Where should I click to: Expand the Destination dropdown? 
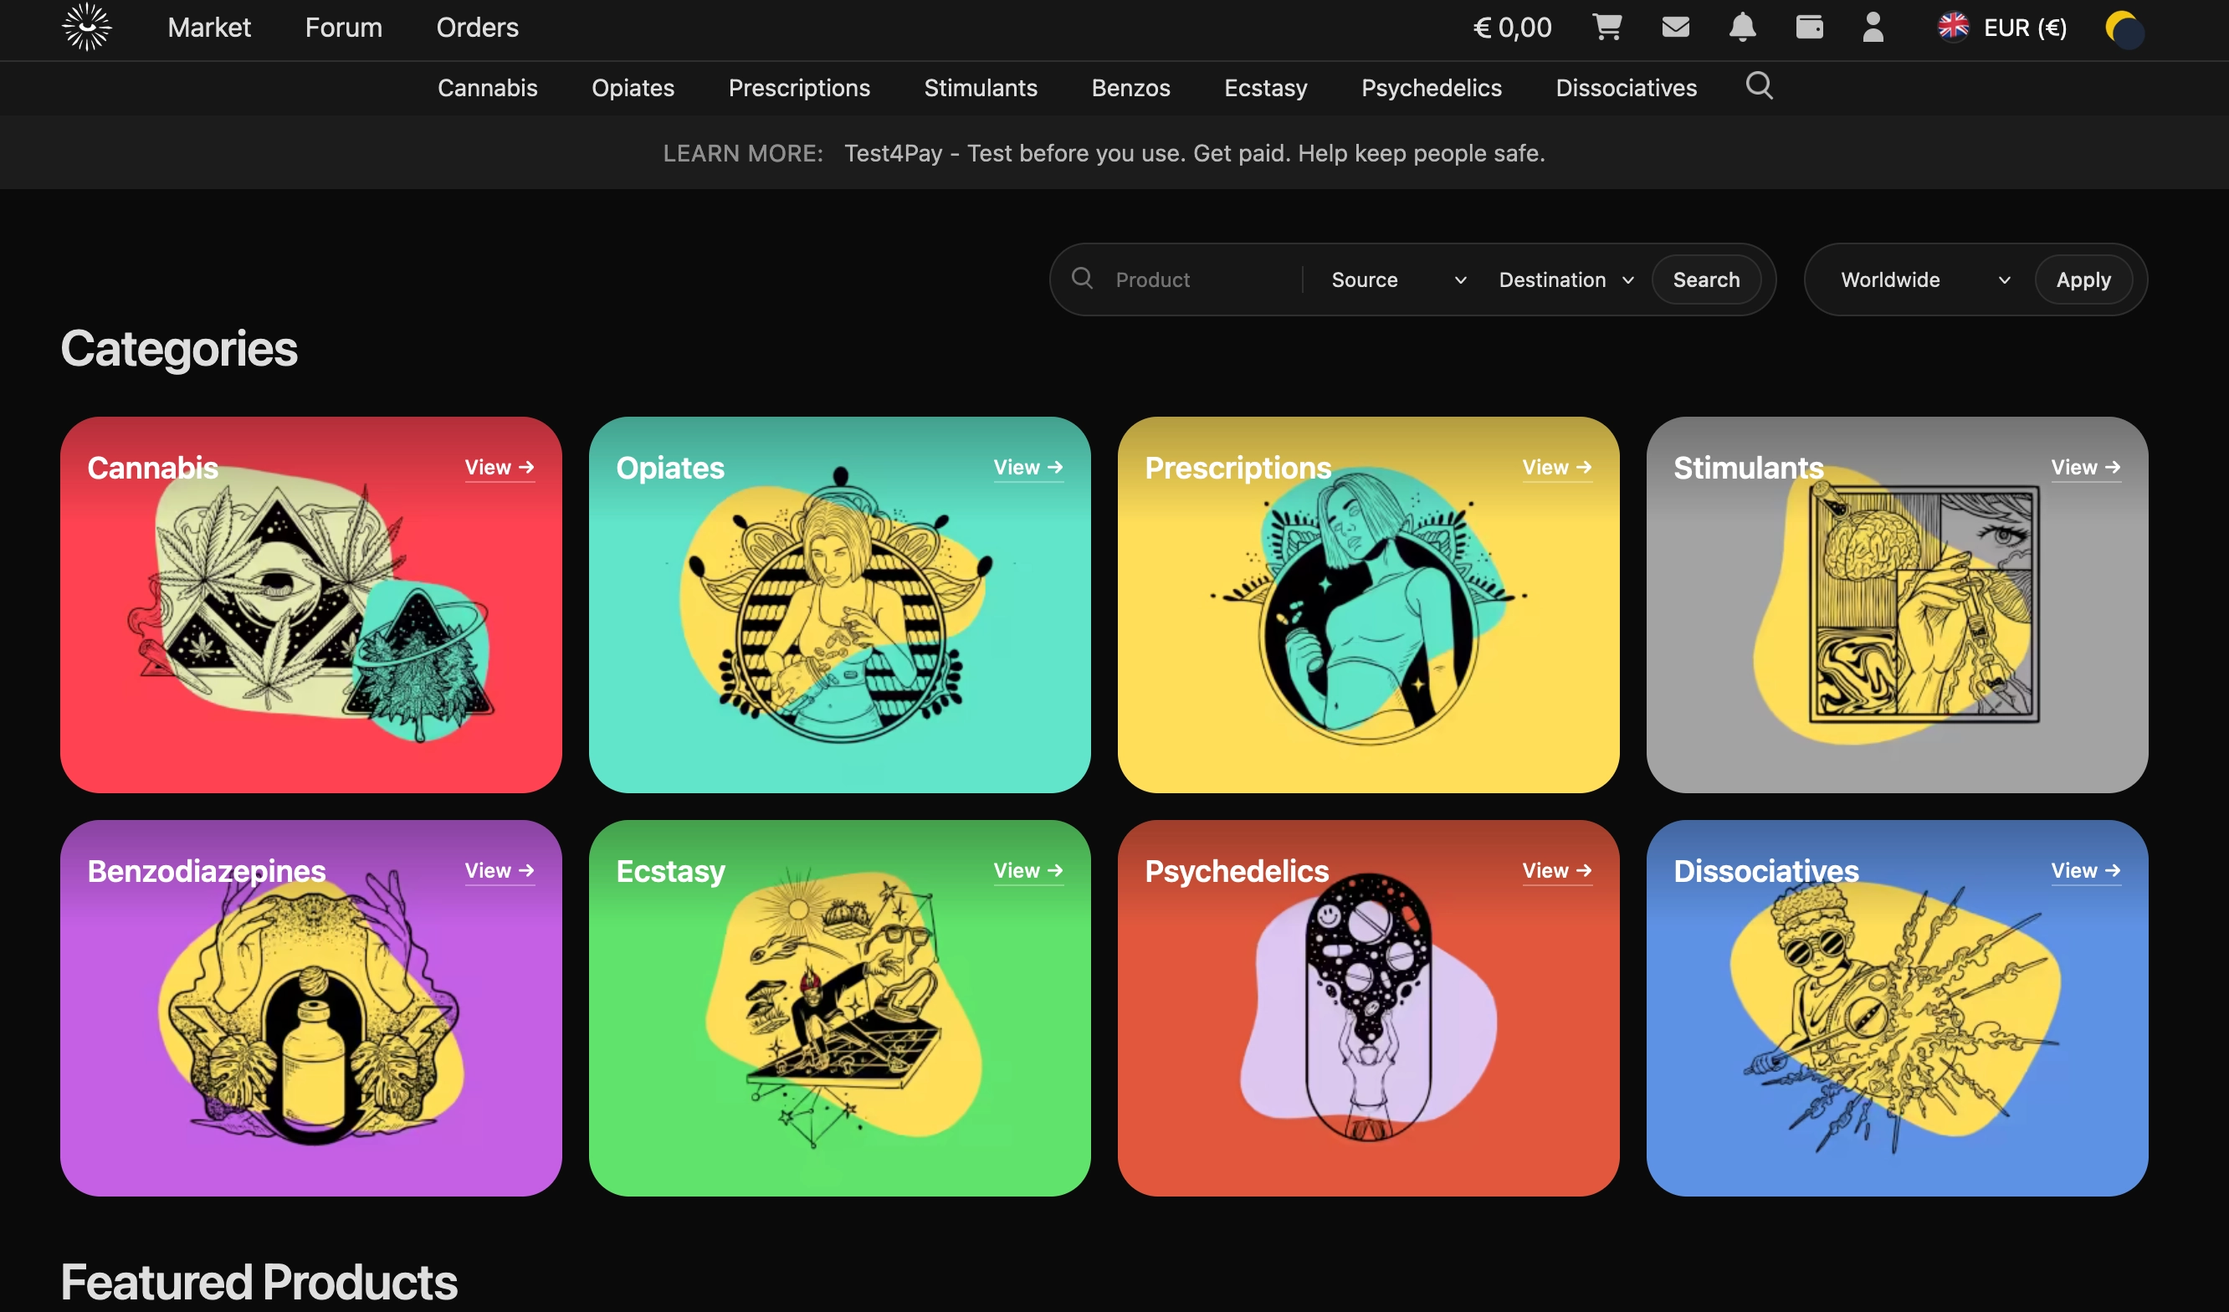coord(1565,279)
